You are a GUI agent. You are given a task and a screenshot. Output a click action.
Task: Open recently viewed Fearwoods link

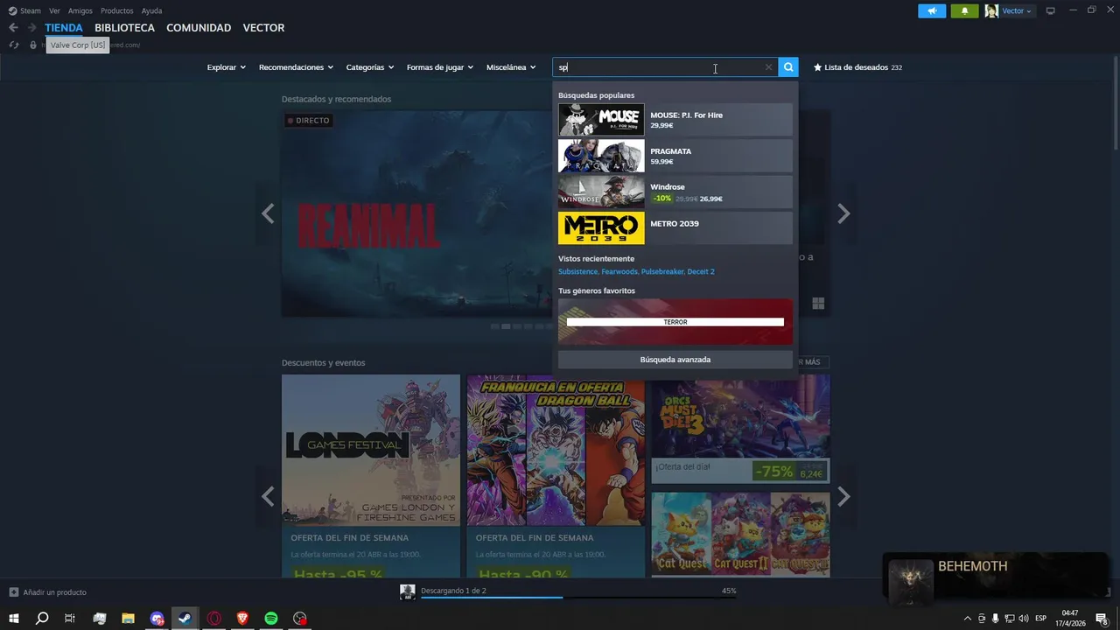click(619, 272)
